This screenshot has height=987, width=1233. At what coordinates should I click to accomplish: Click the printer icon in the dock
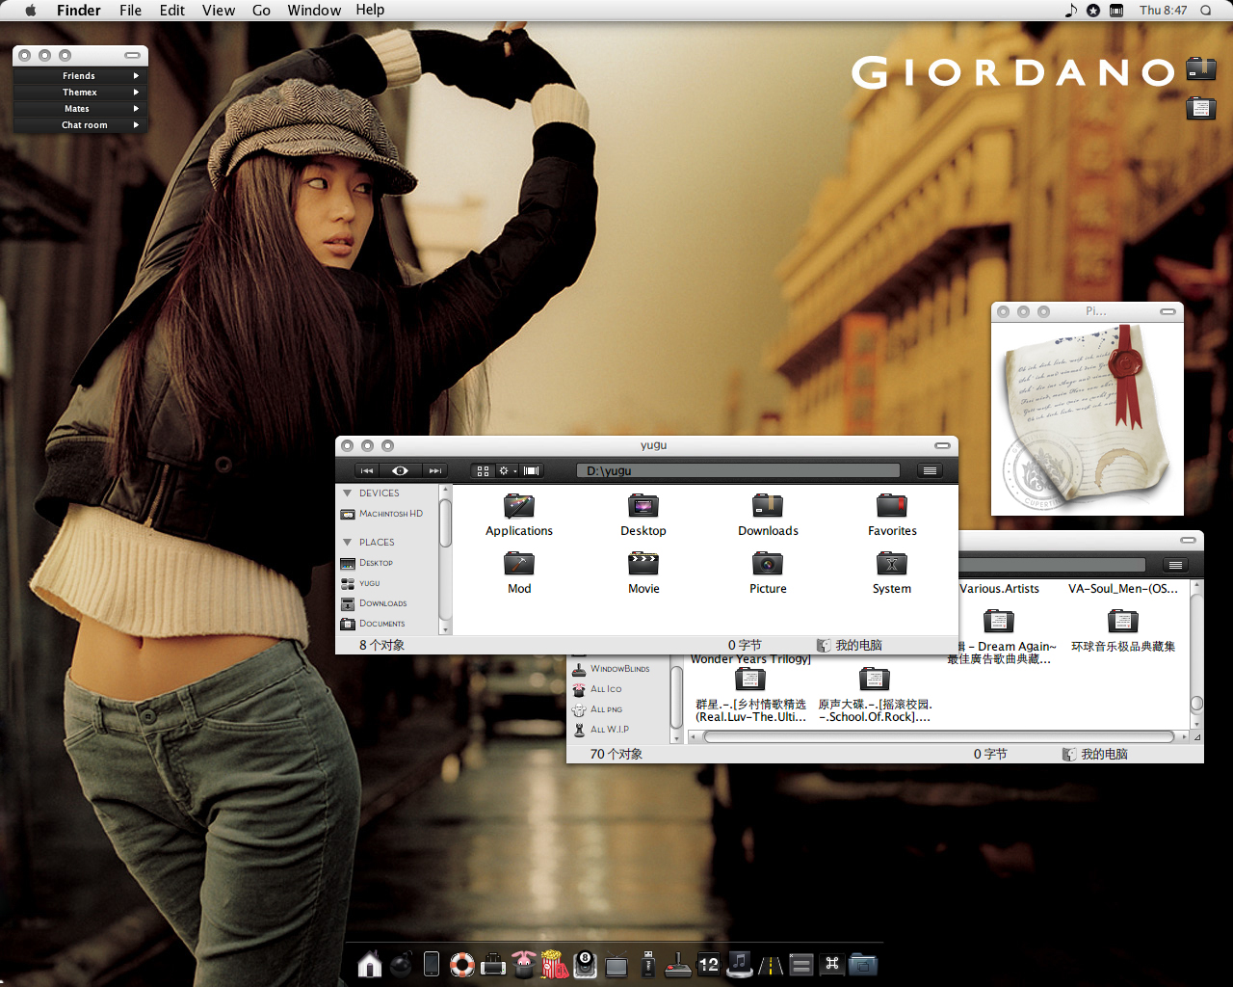click(493, 964)
